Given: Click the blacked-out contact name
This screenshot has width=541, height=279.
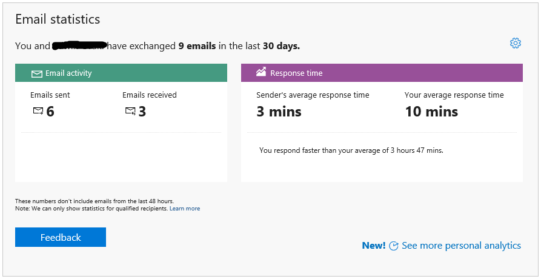Looking at the screenshot, I should [x=79, y=45].
